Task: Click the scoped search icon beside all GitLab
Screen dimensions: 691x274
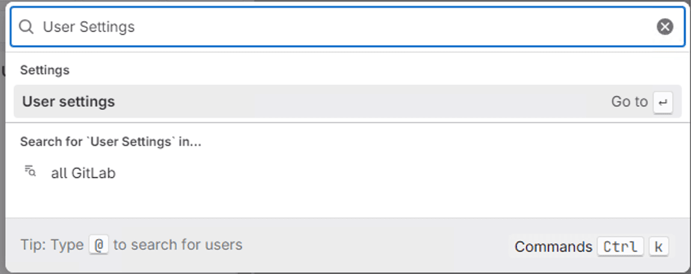Action: (30, 172)
